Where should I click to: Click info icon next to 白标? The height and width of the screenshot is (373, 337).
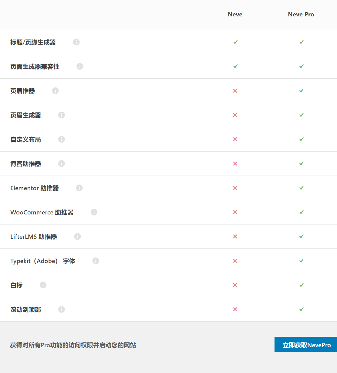click(x=43, y=285)
